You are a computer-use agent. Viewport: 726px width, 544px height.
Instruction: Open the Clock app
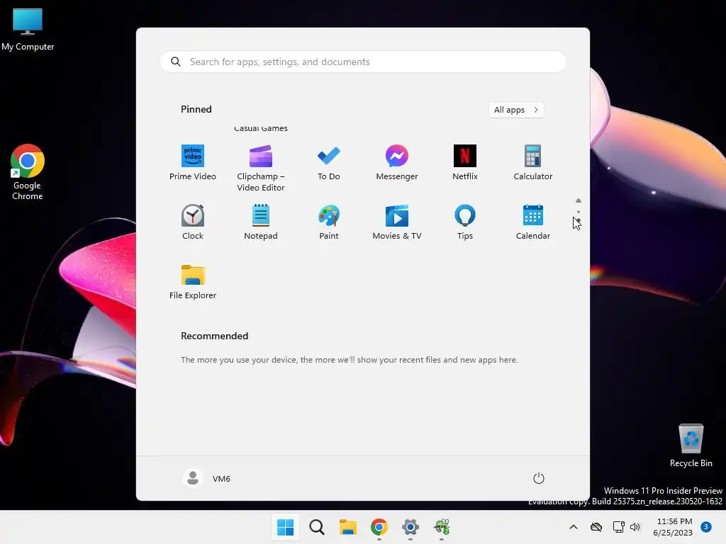193,222
